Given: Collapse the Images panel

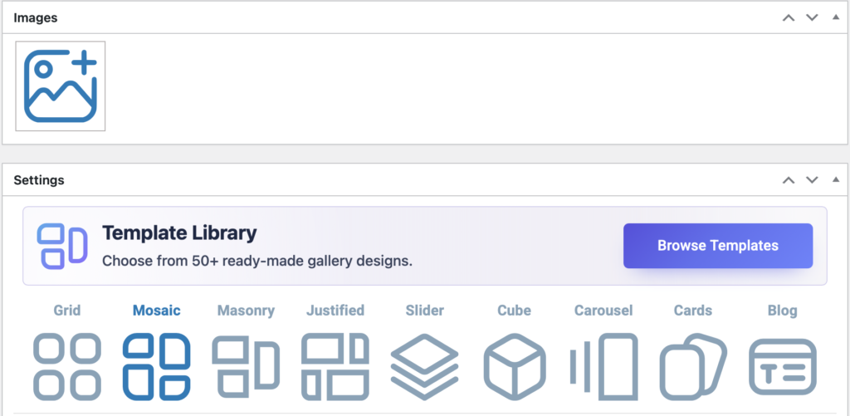Looking at the screenshot, I should pyautogui.click(x=835, y=17).
